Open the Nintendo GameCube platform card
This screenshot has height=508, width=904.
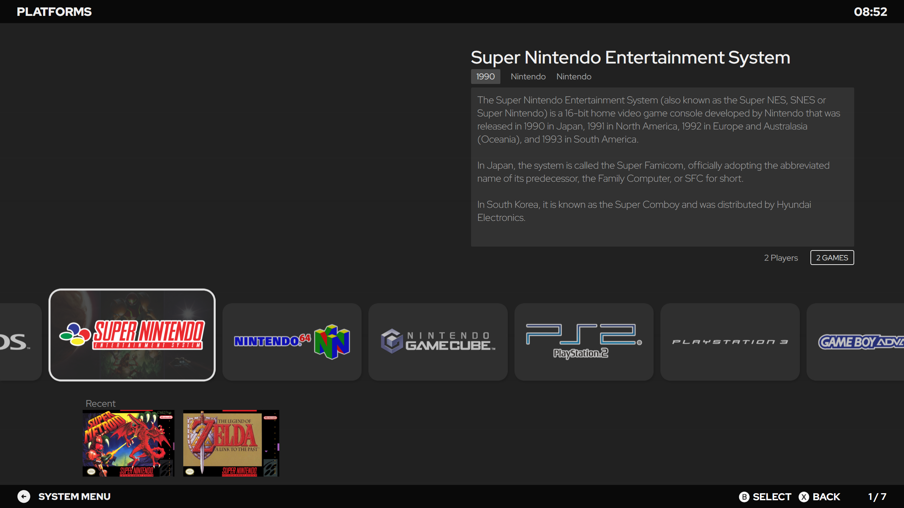(x=438, y=341)
